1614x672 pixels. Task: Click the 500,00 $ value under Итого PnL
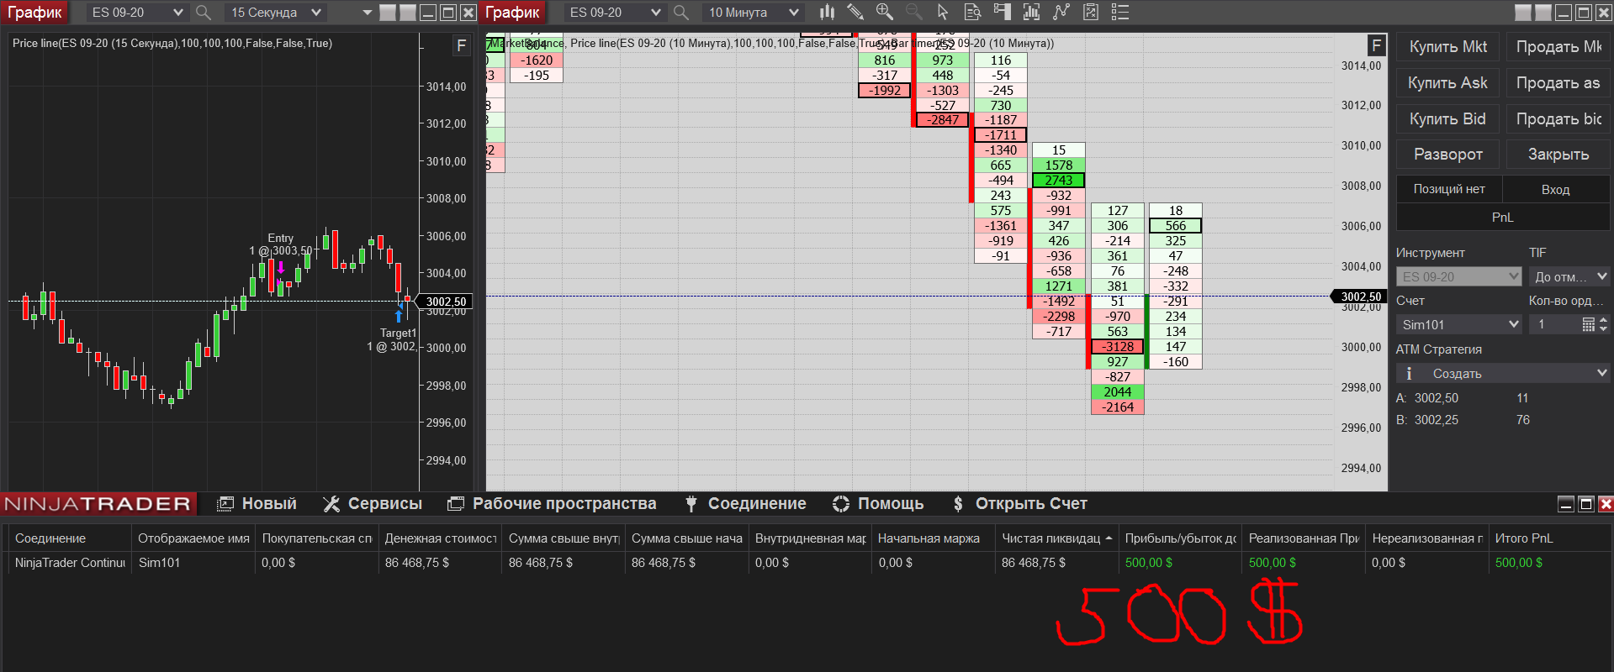point(1519,563)
